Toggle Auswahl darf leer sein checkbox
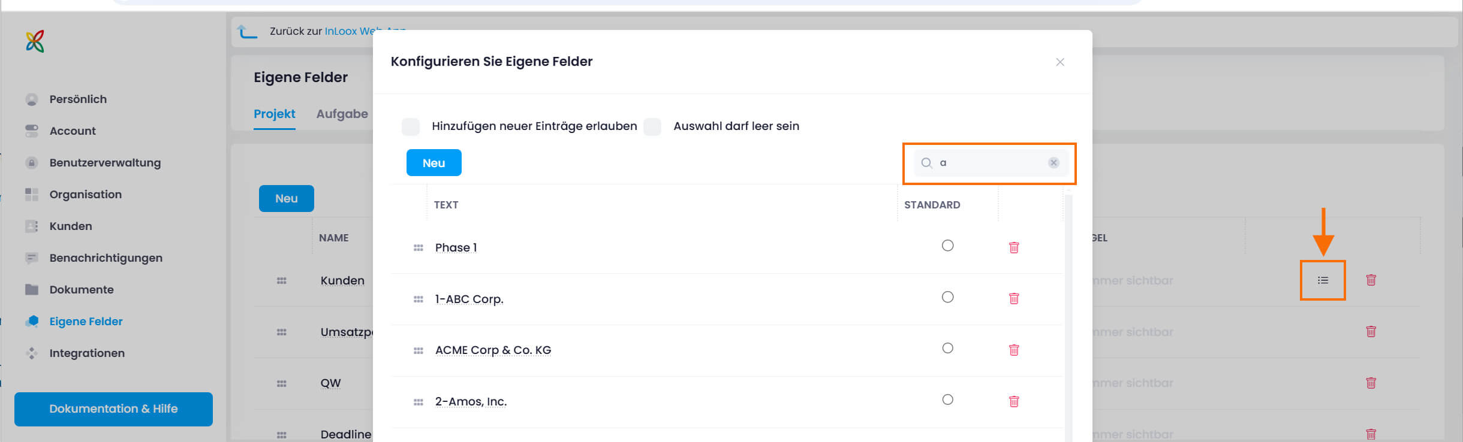 tap(652, 126)
